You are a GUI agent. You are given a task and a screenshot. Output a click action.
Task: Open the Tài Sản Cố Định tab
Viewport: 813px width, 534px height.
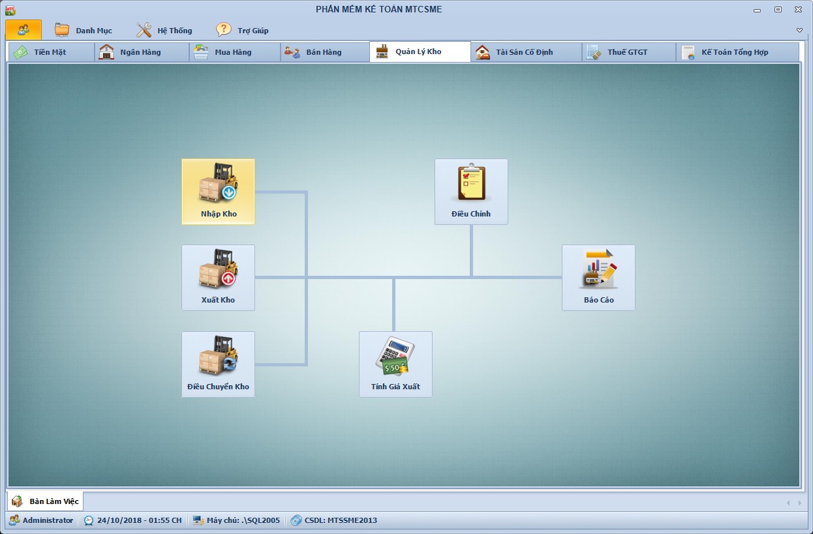(525, 52)
